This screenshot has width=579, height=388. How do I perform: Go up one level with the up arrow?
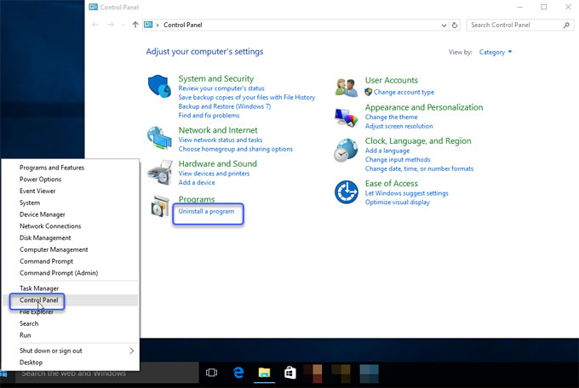[135, 25]
